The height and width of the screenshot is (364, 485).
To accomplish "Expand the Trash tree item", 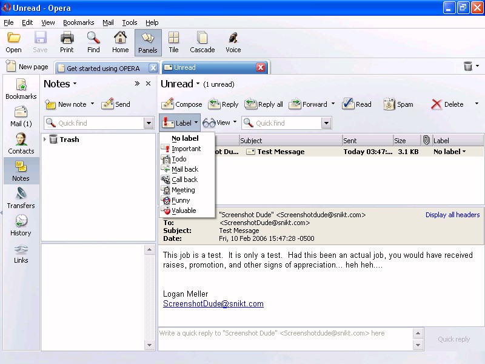I will (x=45, y=140).
